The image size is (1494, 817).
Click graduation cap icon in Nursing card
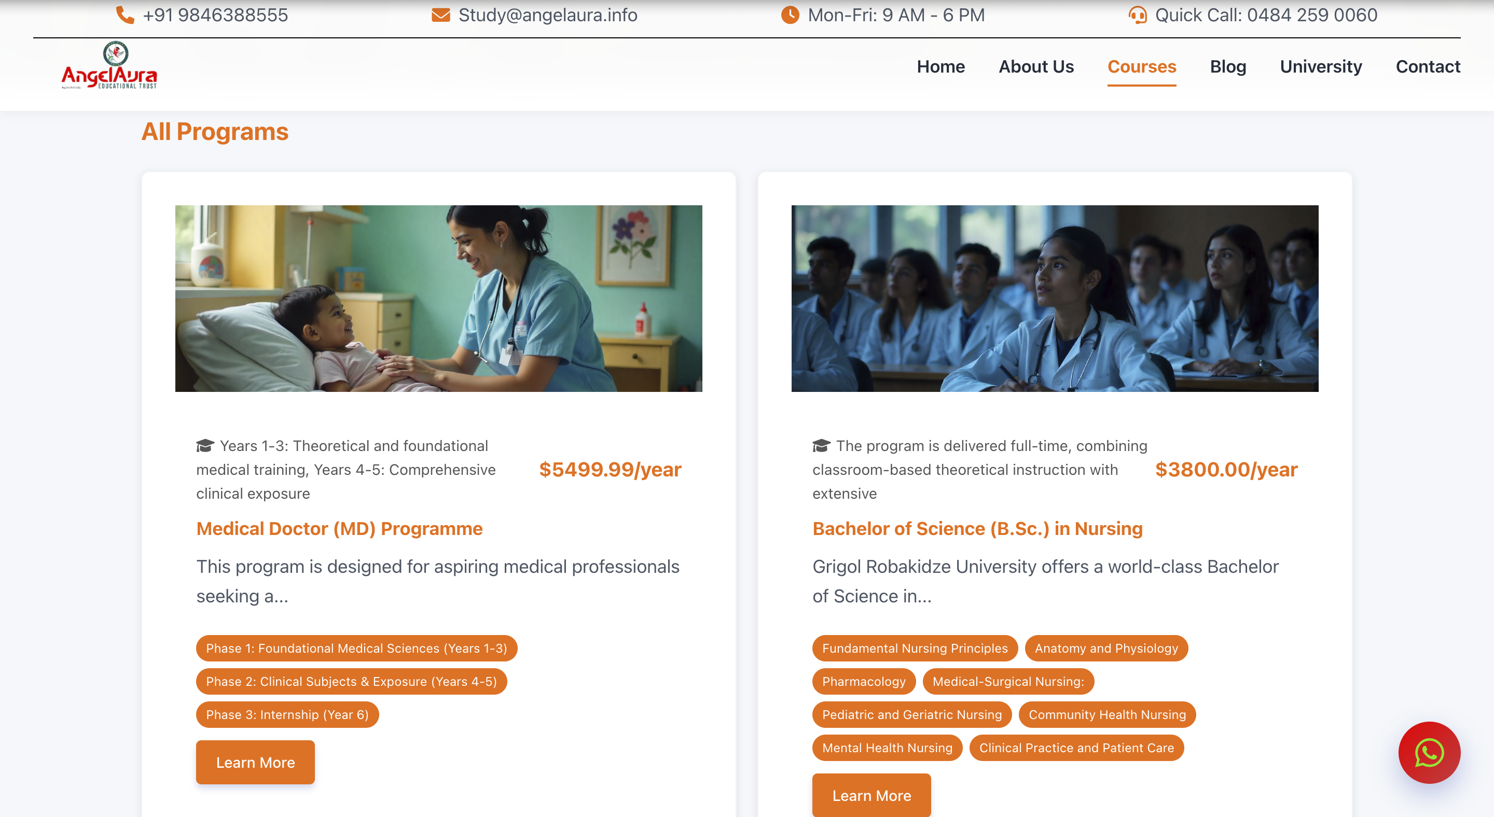click(x=821, y=445)
